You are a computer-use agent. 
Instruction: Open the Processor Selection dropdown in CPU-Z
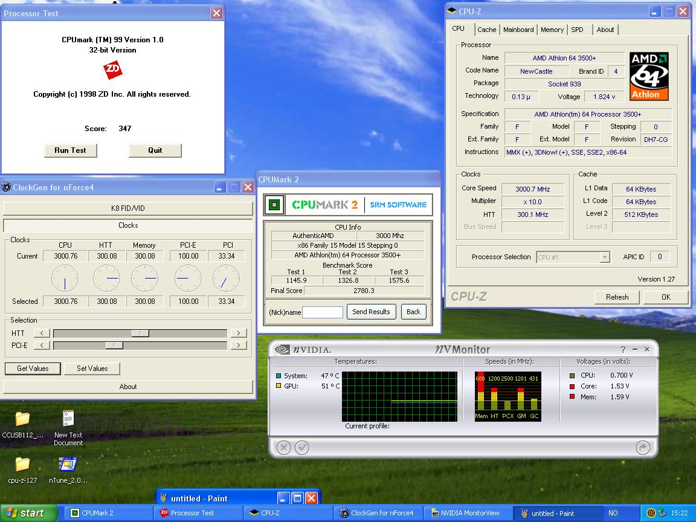coord(604,257)
